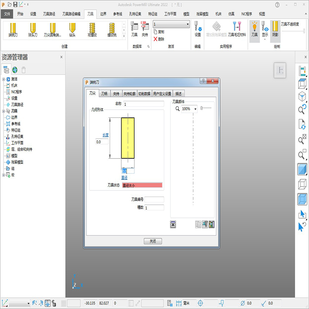The width and height of the screenshot is (309, 309).
Task: Switch to the NC Program ribbon tab
Action: coord(246,14)
